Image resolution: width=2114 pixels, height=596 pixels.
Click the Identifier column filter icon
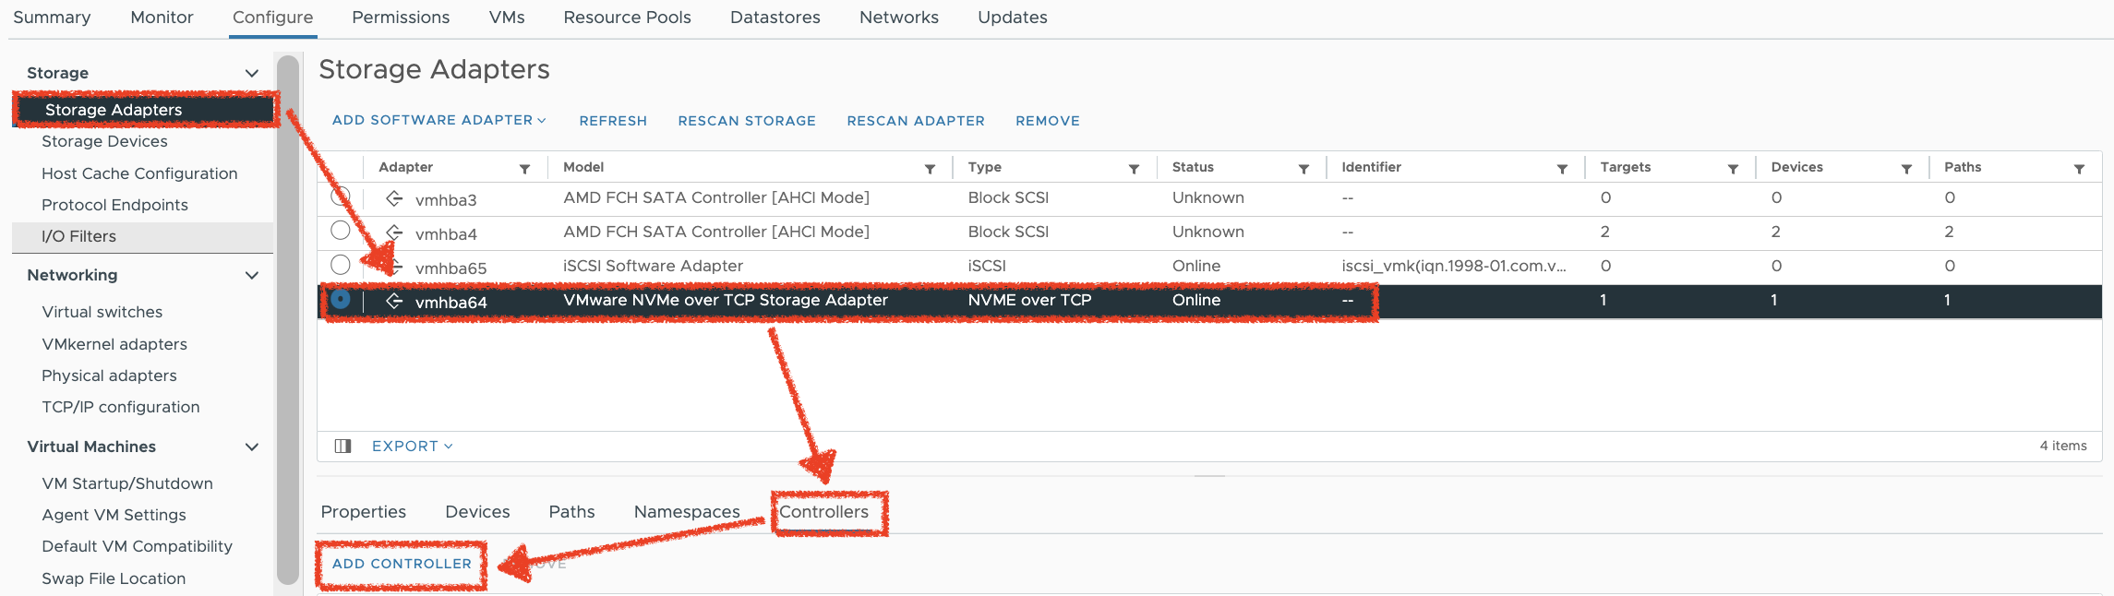point(1562,169)
